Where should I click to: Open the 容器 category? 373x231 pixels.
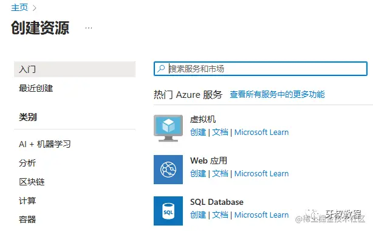click(27, 219)
